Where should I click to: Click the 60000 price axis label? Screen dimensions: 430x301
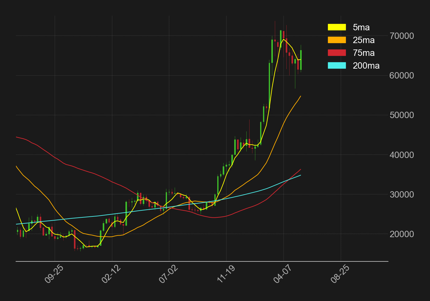coord(402,76)
